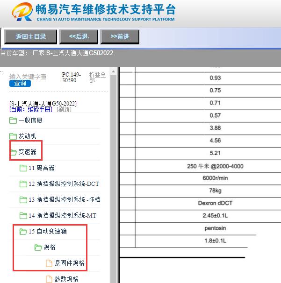281x283 pixels.
Task: Open the 参数规格 document
Action: 66,279
